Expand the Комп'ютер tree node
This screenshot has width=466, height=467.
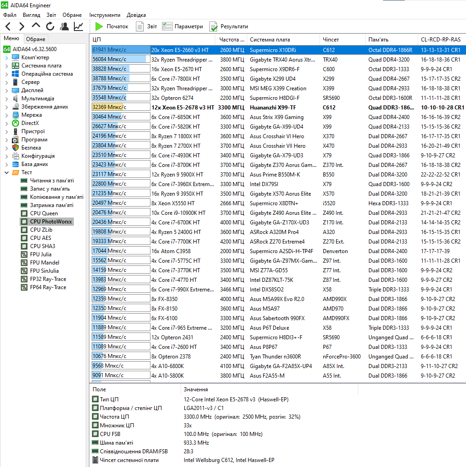point(7,58)
